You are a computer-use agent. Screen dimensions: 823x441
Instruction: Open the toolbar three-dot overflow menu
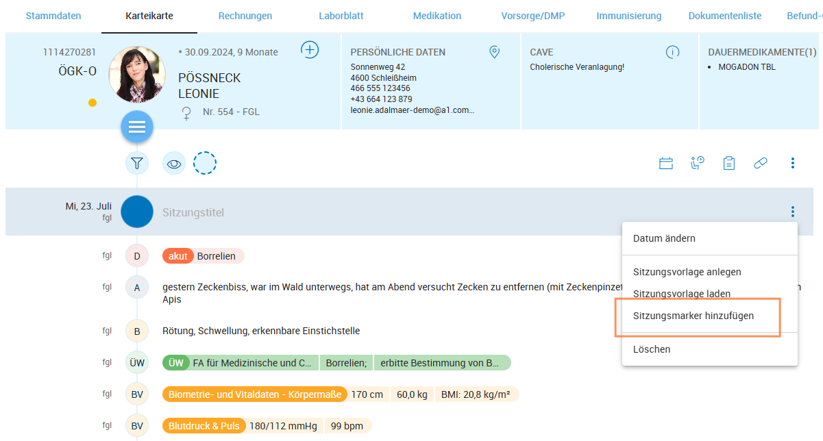pyautogui.click(x=792, y=163)
